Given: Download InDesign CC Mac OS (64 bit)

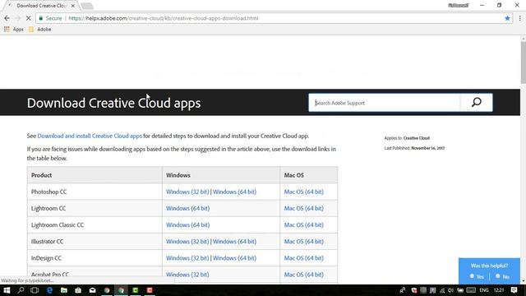Looking at the screenshot, I should tap(303, 257).
